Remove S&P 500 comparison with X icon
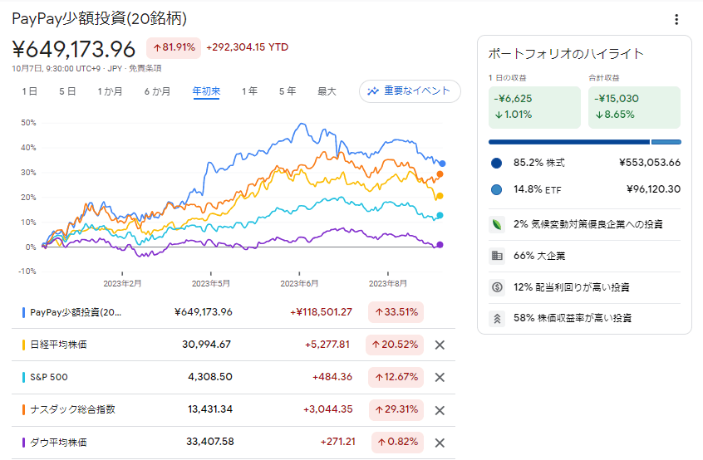This screenshot has height=460, width=703. coord(440,377)
